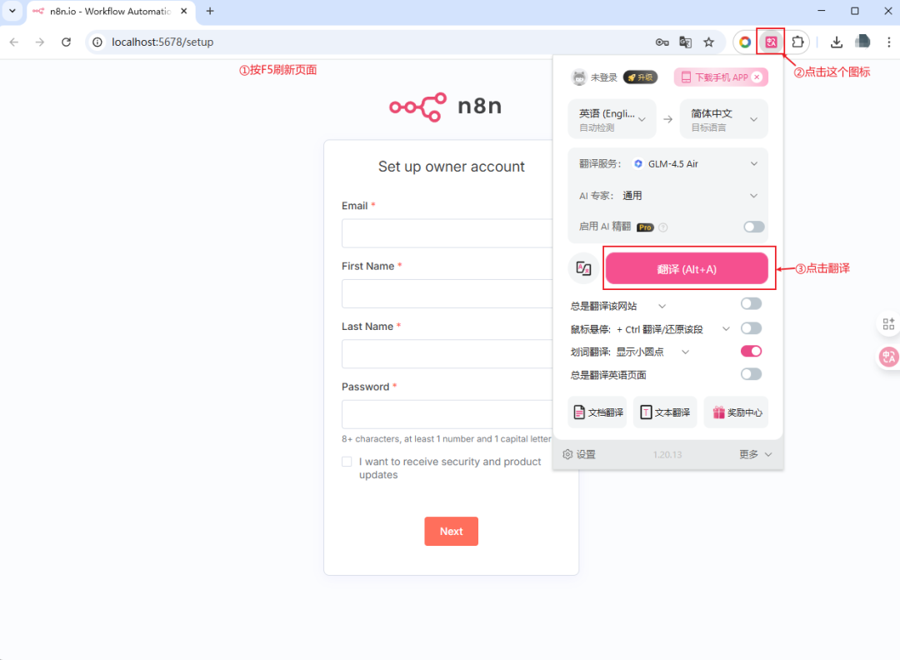
Task: Click the floating grid-plus icon on the right edge
Action: click(888, 323)
